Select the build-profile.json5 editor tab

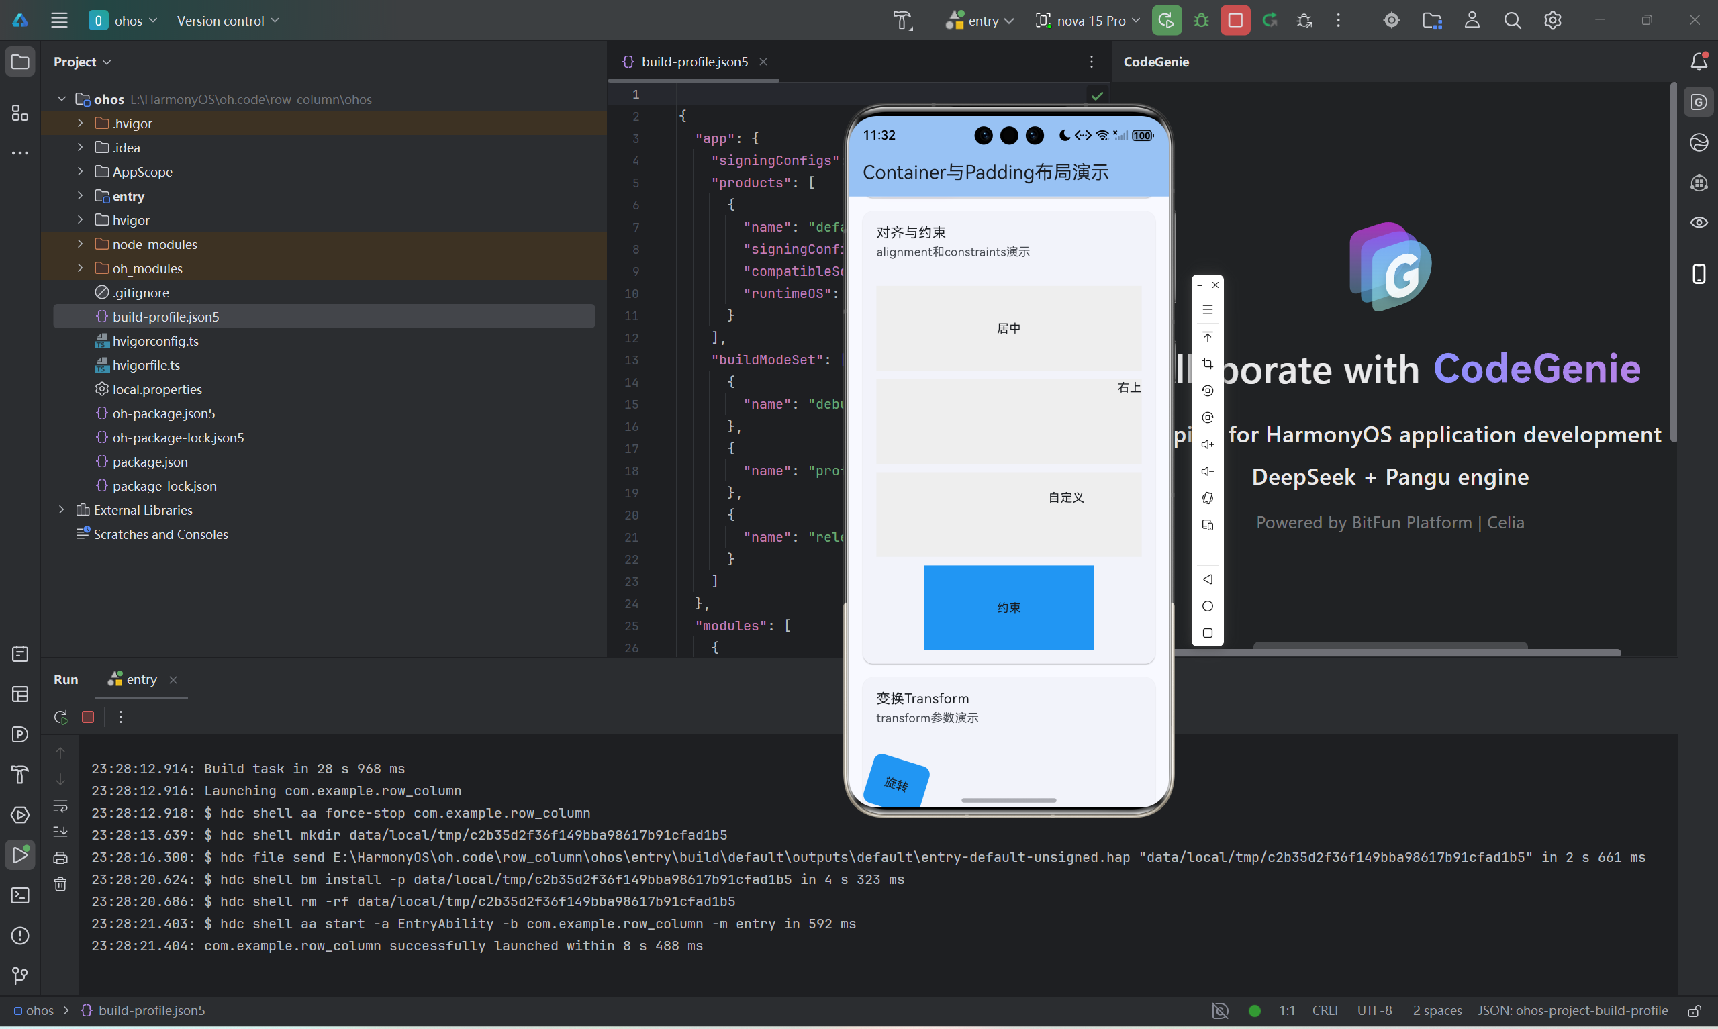(694, 62)
